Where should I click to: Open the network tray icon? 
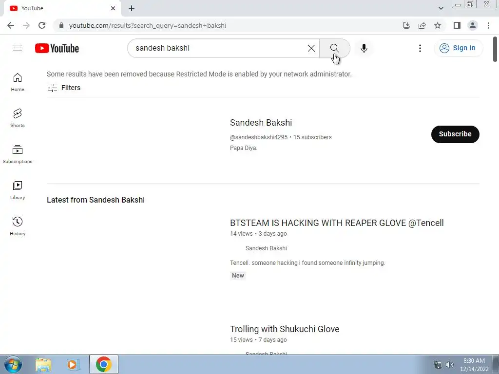pos(438,365)
